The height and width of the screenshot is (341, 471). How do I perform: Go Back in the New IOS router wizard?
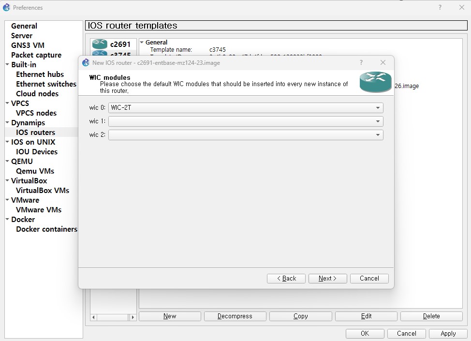coord(286,279)
